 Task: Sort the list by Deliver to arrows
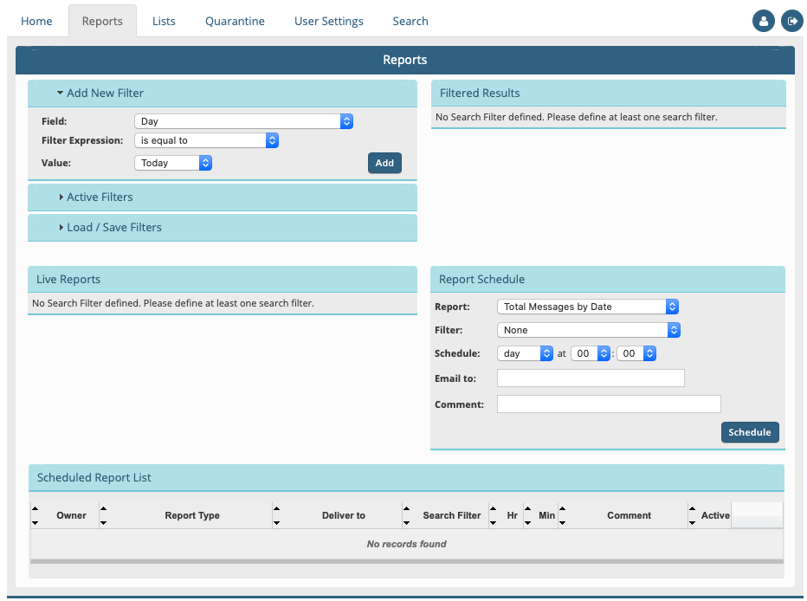pyautogui.click(x=276, y=515)
